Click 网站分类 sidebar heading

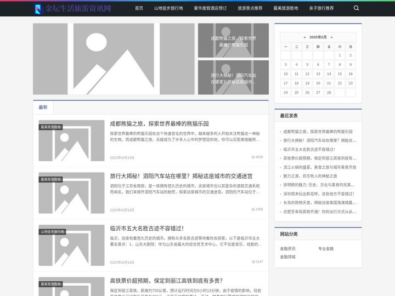tap(289, 234)
